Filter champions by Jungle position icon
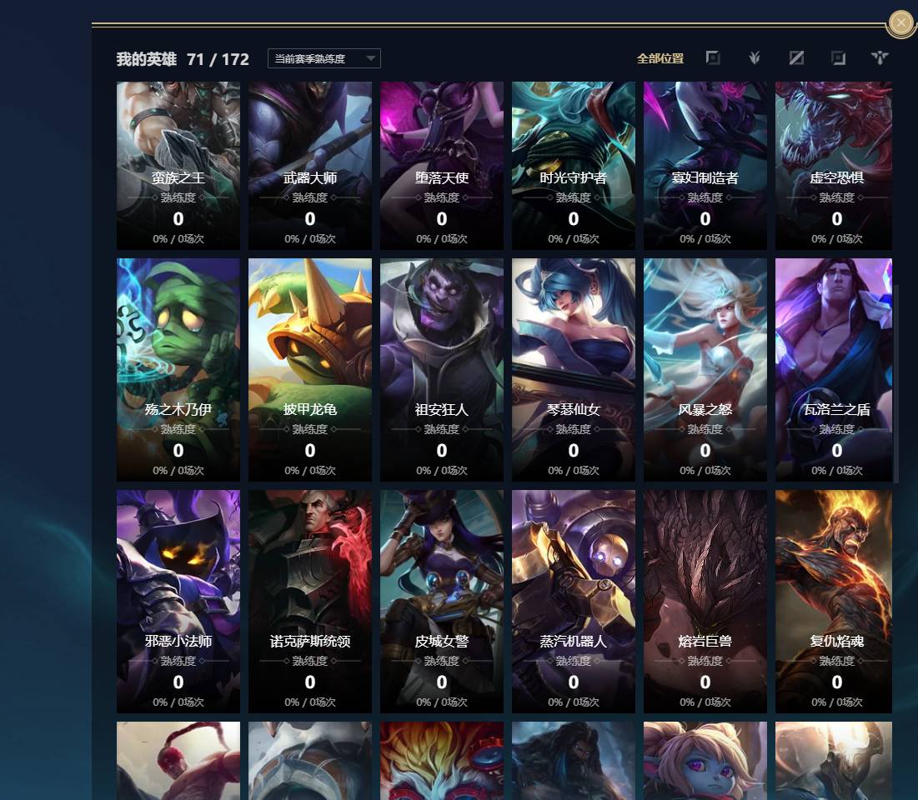The image size is (918, 800). (755, 58)
